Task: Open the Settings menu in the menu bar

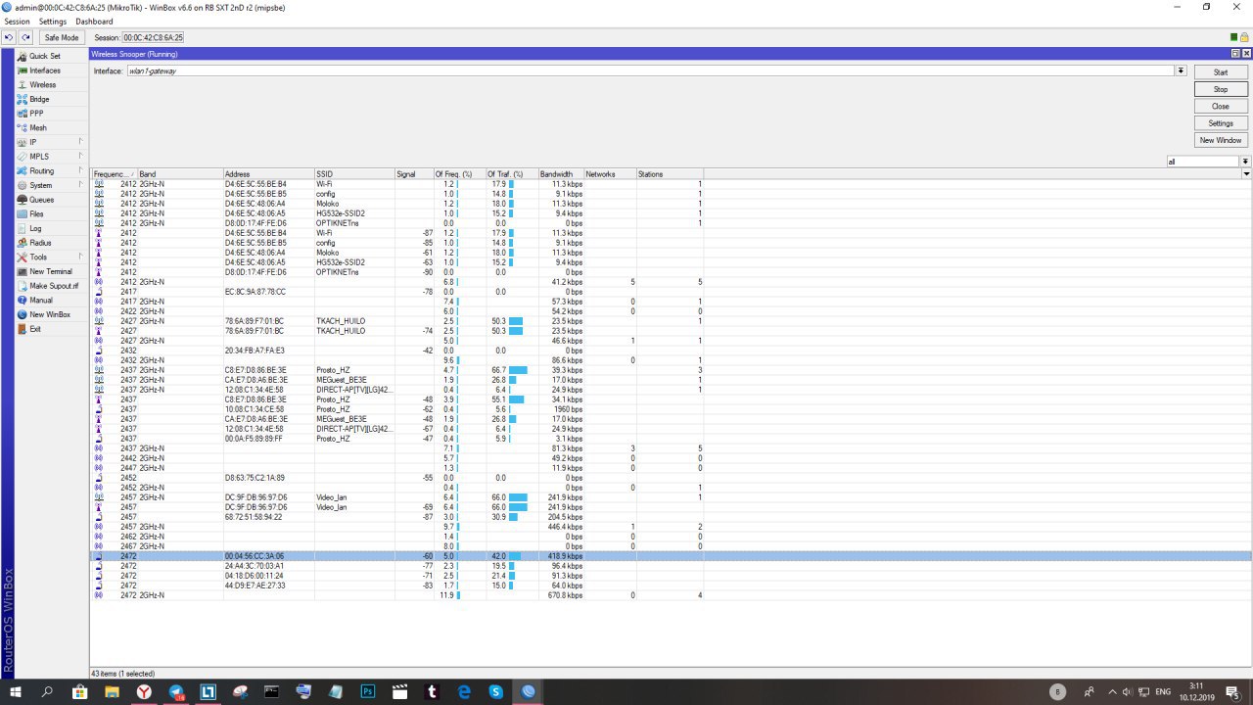Action: pos(53,22)
